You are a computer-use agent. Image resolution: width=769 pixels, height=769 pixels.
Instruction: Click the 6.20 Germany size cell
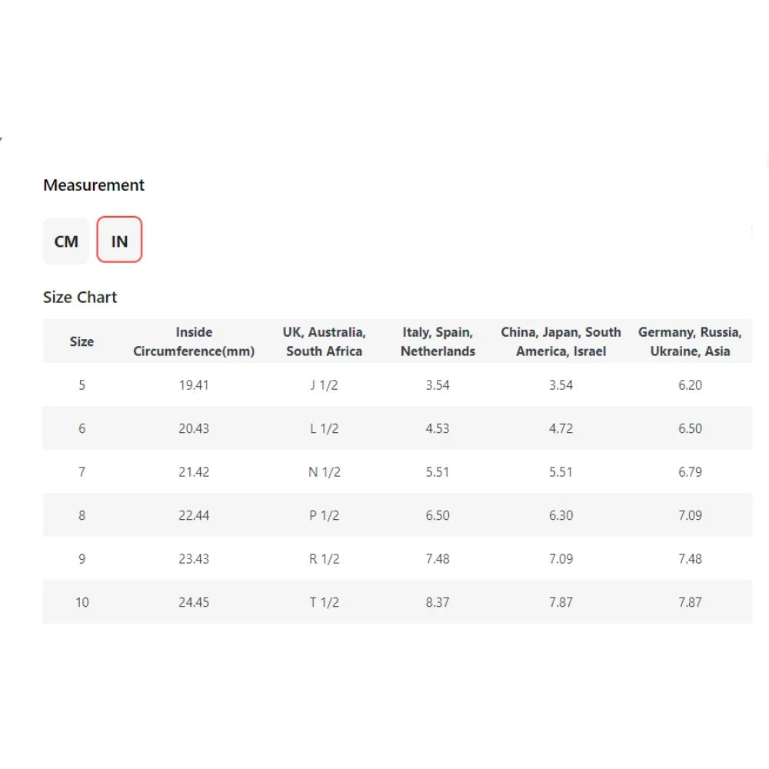(x=690, y=385)
